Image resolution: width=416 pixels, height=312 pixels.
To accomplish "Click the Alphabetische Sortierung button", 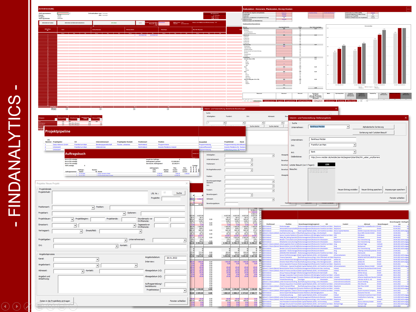I will click(x=373, y=127).
